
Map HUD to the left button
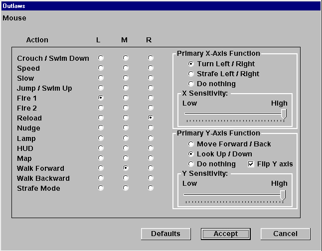tap(101, 148)
